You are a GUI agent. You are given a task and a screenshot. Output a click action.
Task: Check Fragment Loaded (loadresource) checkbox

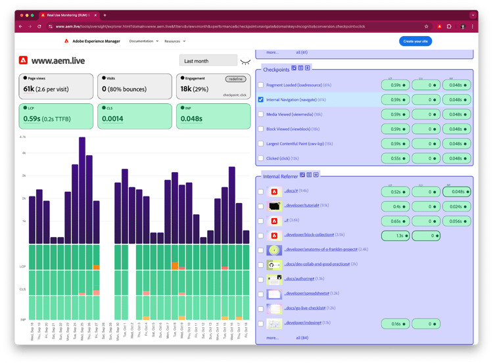click(261, 85)
